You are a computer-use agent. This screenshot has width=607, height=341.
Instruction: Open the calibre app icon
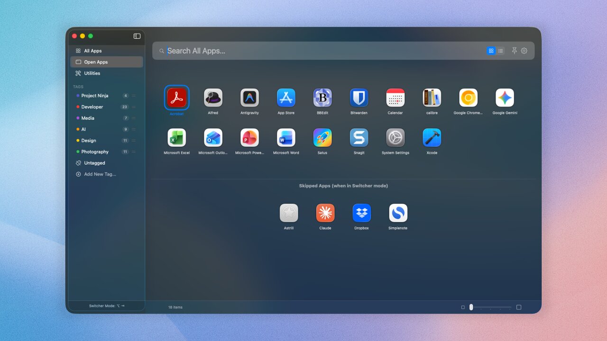coord(432,98)
